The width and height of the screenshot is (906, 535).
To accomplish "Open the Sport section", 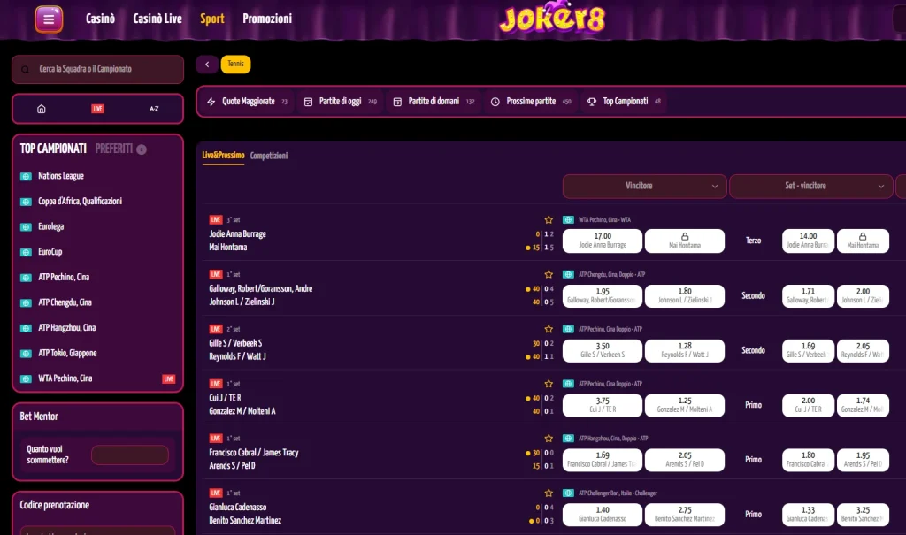I will tap(212, 19).
